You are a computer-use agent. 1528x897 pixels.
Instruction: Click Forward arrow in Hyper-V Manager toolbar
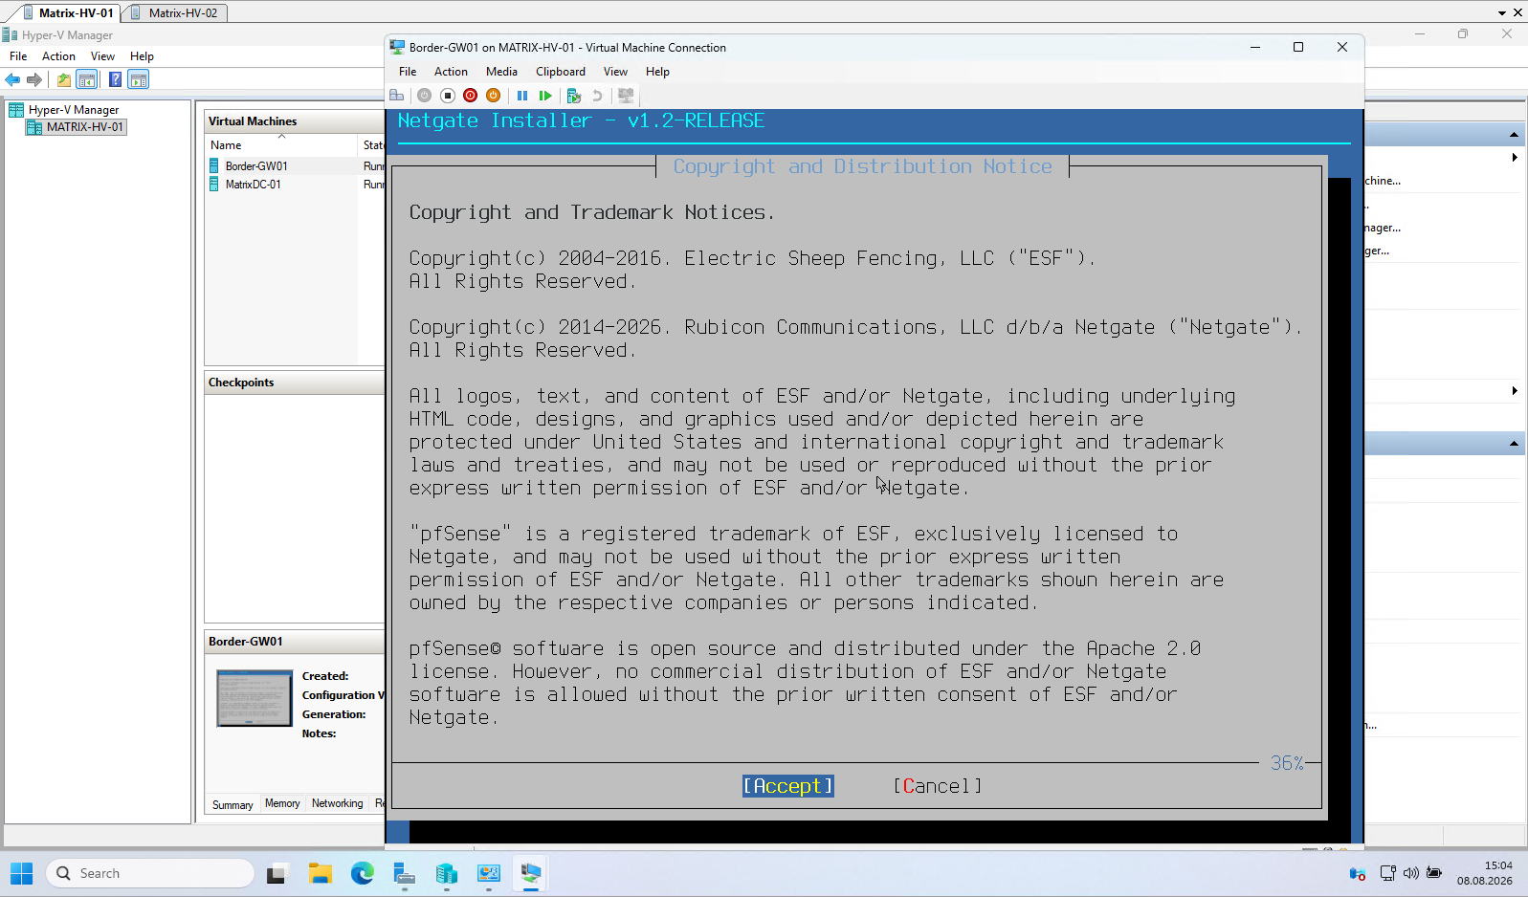(34, 79)
